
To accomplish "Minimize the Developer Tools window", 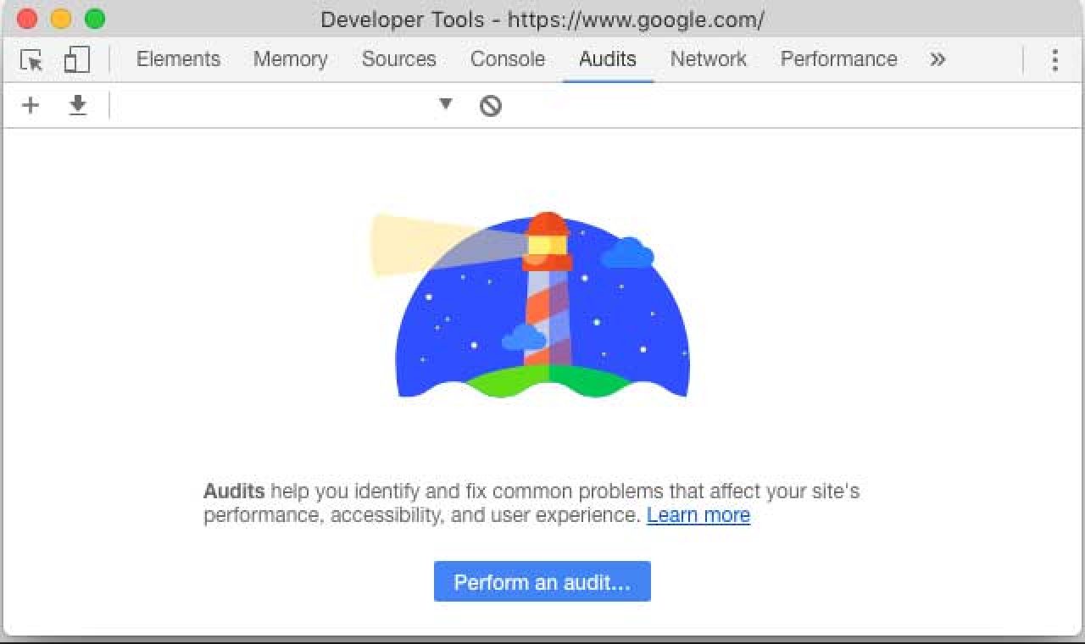I will 61,19.
